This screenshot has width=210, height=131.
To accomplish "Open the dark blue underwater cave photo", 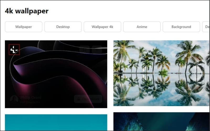I will point(161,122).
